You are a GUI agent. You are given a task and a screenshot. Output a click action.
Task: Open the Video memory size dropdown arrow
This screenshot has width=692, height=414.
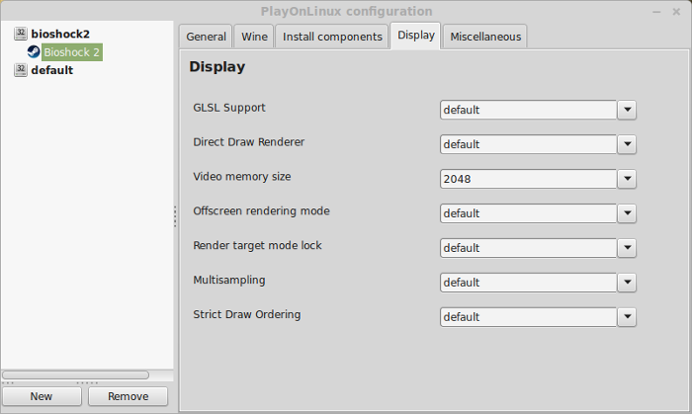627,179
